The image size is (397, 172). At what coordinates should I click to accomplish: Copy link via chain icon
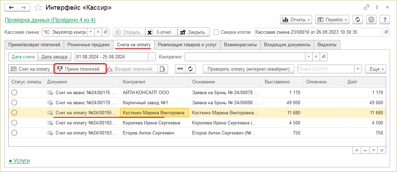click(x=366, y=7)
